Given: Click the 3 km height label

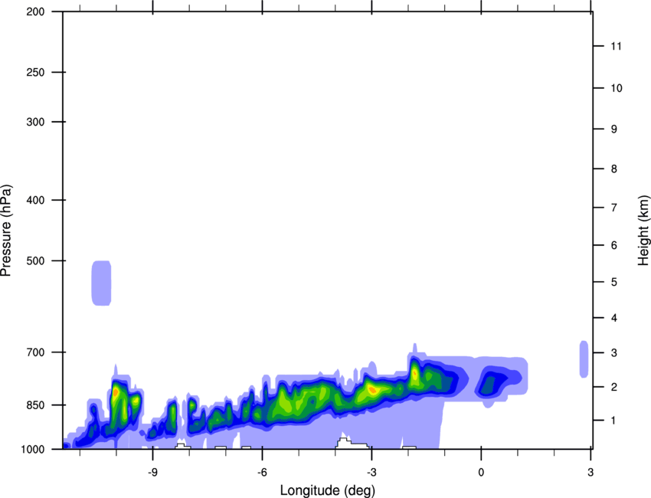Looking at the screenshot, I should tap(613, 353).
